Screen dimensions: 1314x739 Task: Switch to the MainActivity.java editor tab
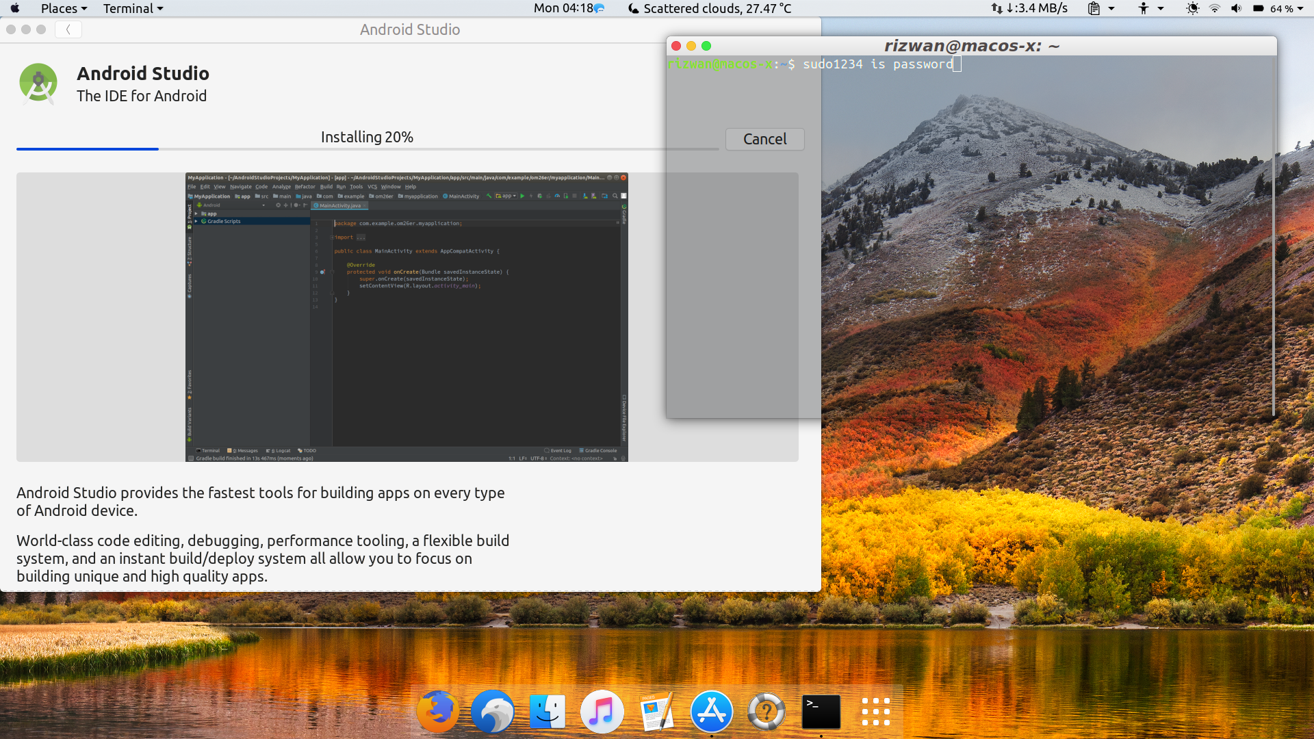point(339,205)
